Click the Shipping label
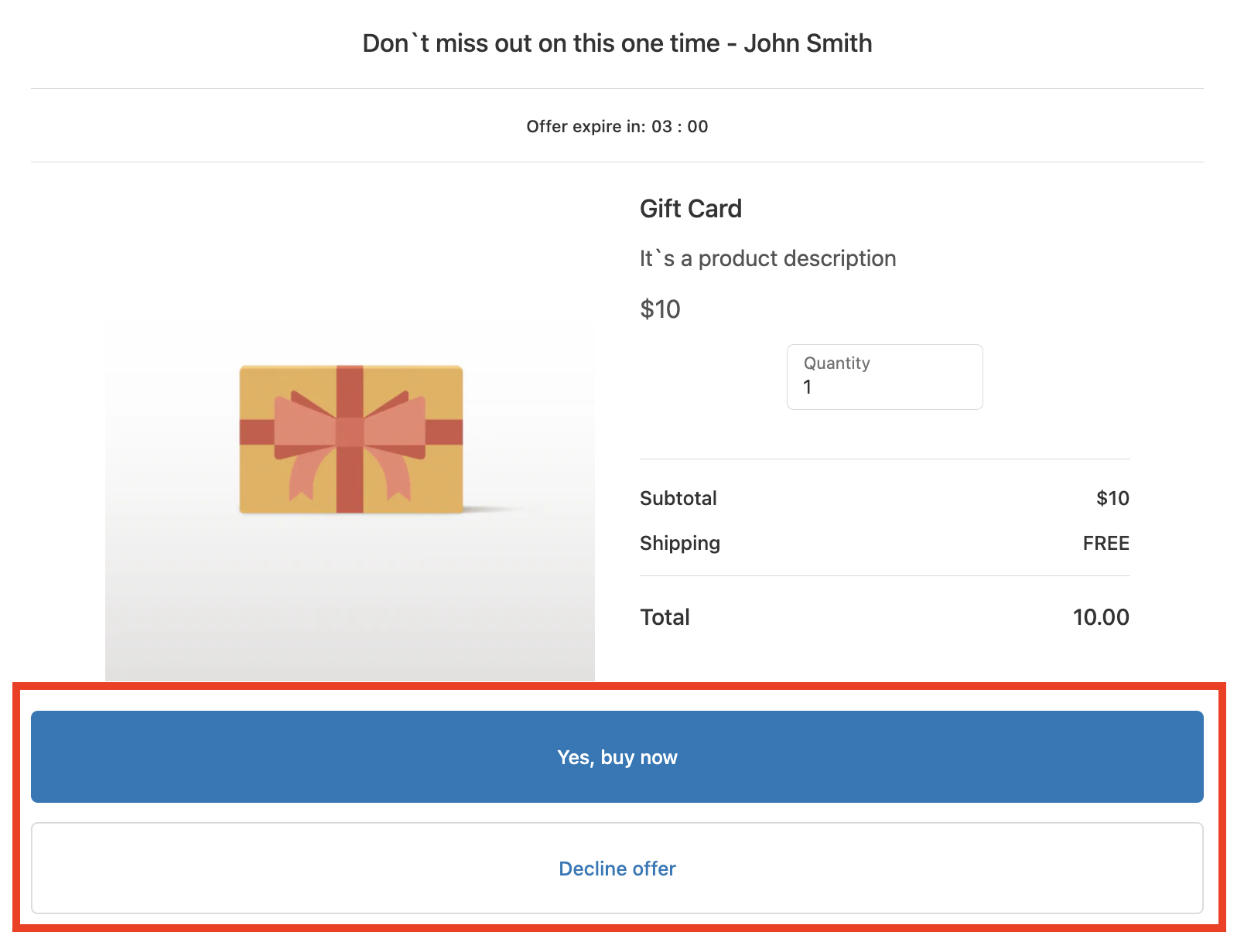The width and height of the screenshot is (1244, 942). (x=679, y=544)
